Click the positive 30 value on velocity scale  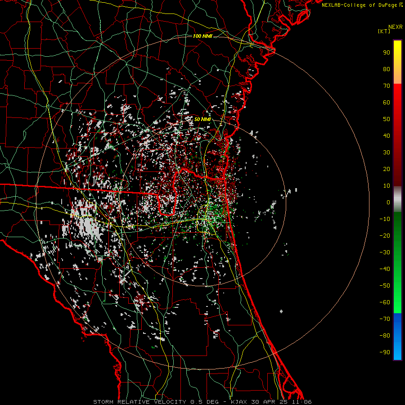click(387, 153)
